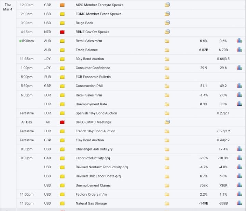Show chart for Unemployment Claims
Image resolution: width=246 pixels, height=211 pixels.
[x=239, y=185]
